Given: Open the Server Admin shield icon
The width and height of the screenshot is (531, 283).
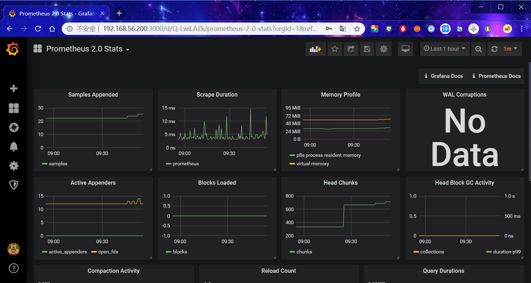Looking at the screenshot, I should (x=13, y=185).
